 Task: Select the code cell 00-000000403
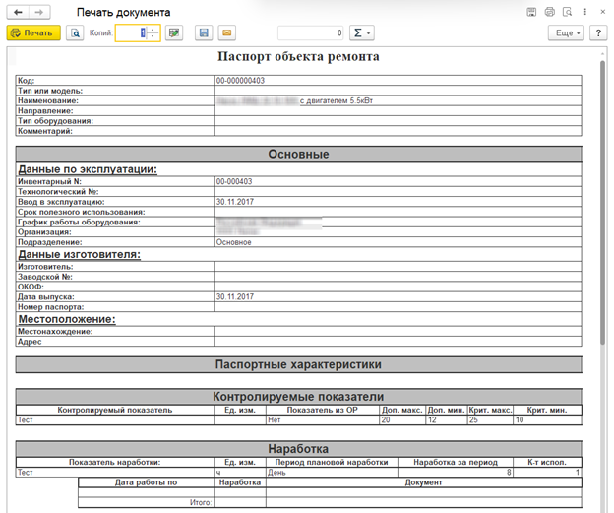[x=398, y=81]
